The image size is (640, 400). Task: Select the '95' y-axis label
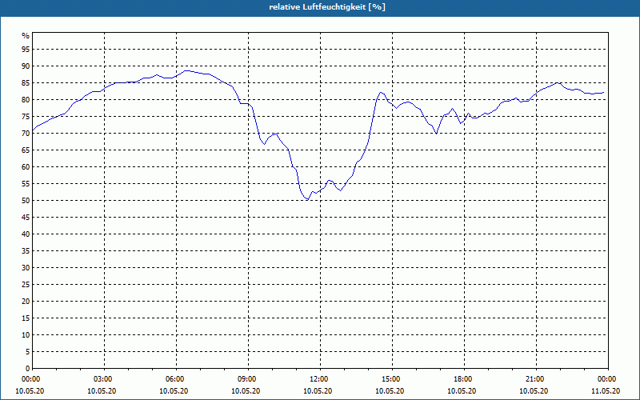(26, 50)
